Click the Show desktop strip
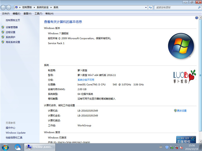This screenshot has height=151, width=202. click(200, 147)
